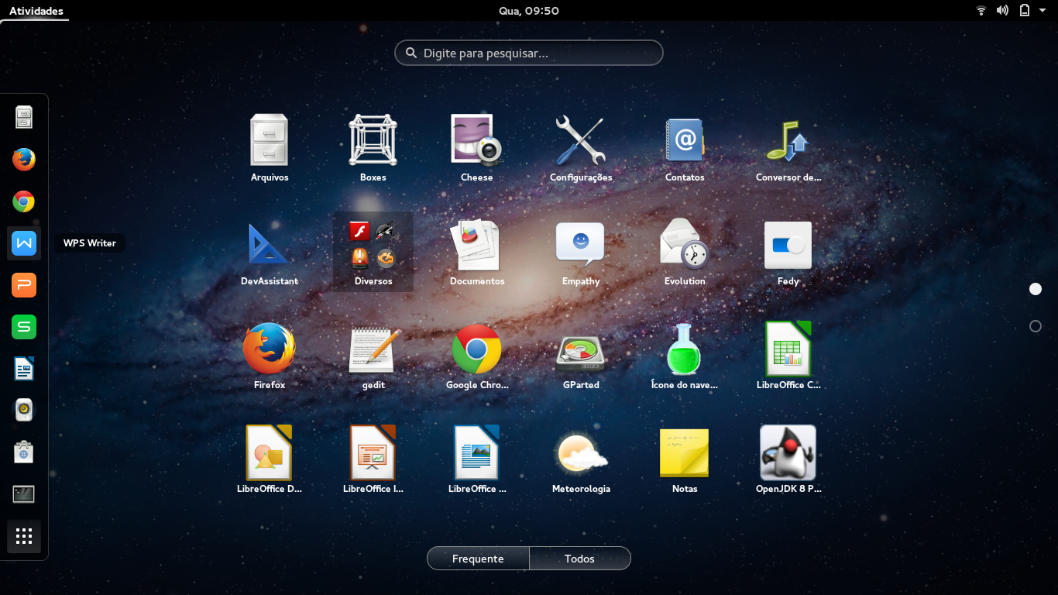Select the second workspace dot indicator
This screenshot has width=1058, height=595.
(1036, 326)
